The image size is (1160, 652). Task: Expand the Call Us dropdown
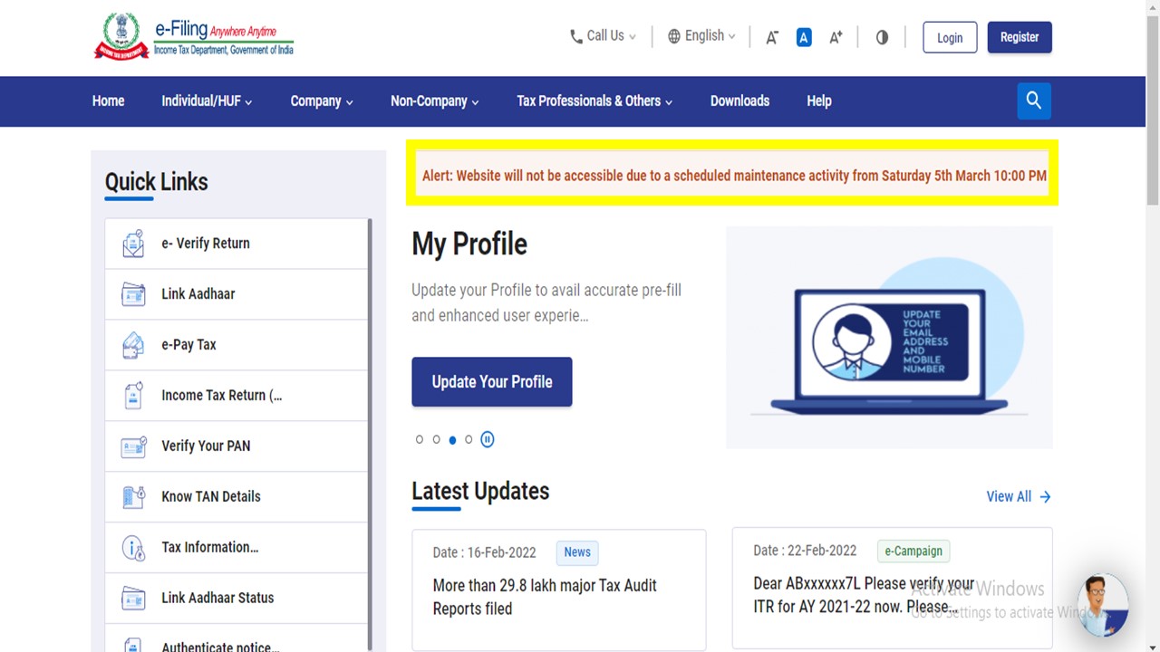coord(603,36)
